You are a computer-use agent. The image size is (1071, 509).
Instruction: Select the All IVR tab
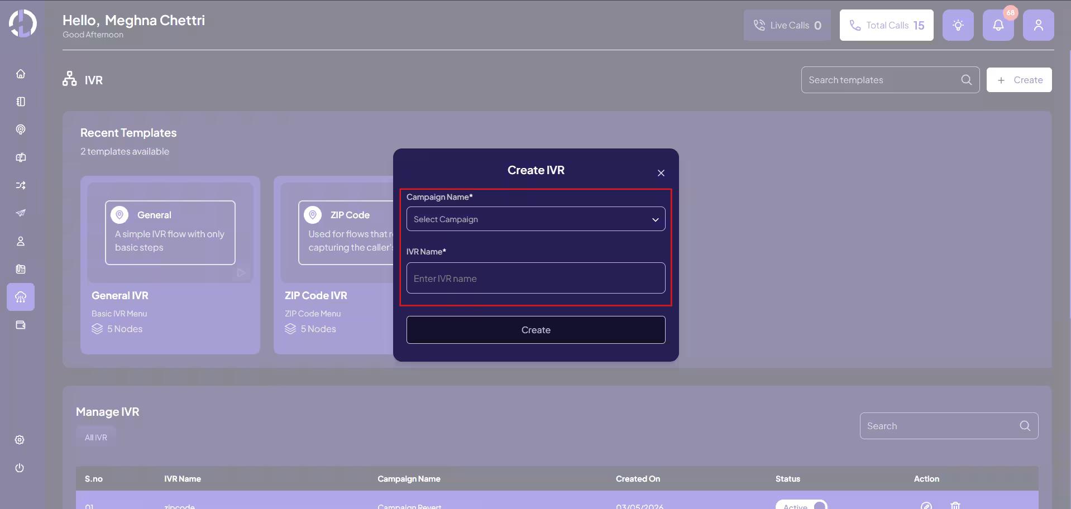point(96,438)
